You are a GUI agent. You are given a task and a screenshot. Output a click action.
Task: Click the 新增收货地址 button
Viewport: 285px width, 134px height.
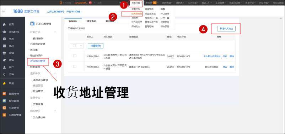(226, 29)
